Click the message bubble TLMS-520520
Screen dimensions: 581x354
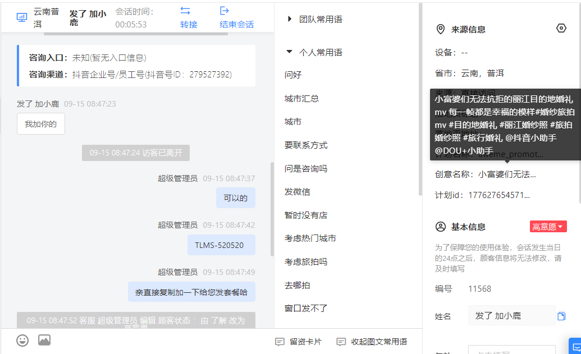pos(221,245)
